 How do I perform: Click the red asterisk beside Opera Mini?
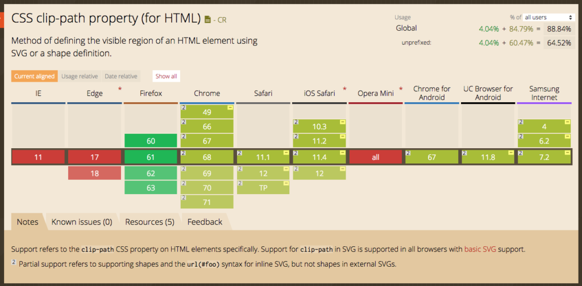coord(401,89)
